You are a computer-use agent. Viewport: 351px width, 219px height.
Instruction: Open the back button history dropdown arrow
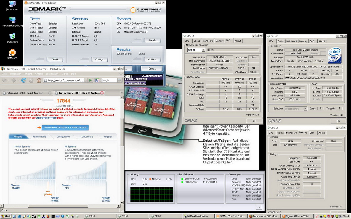point(9,80)
